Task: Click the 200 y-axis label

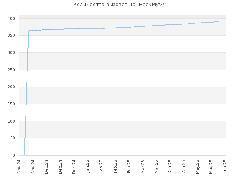Action: [x=11, y=87]
